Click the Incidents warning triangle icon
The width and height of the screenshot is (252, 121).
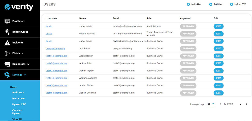(7, 43)
